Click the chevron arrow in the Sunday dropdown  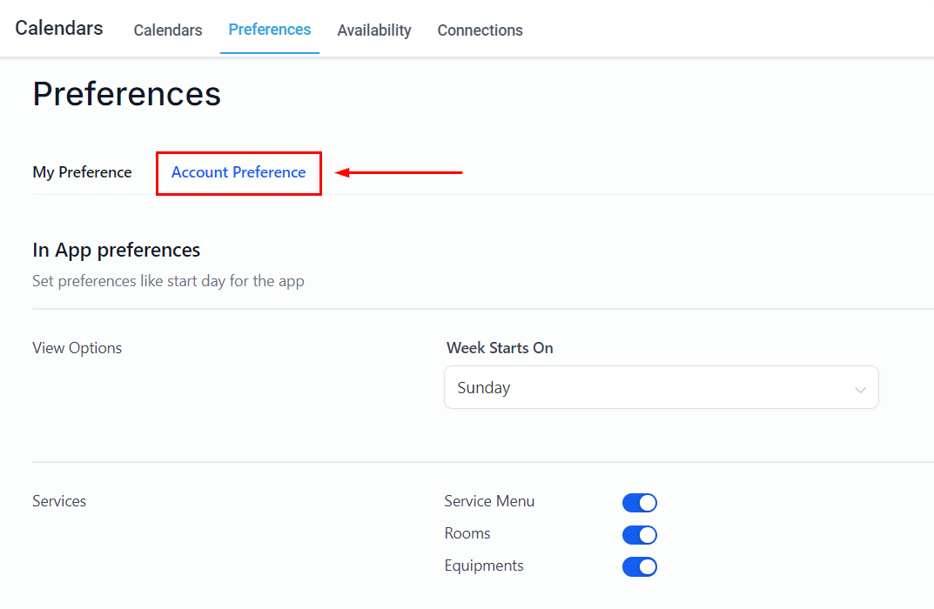coord(860,390)
